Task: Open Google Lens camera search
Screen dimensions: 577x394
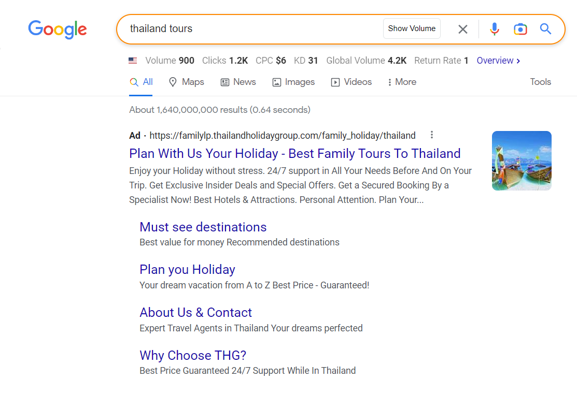Action: (x=520, y=29)
